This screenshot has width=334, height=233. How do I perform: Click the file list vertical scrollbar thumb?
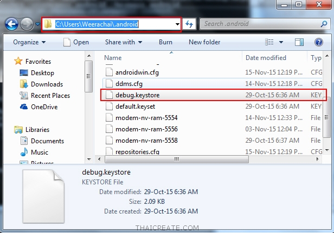326,117
